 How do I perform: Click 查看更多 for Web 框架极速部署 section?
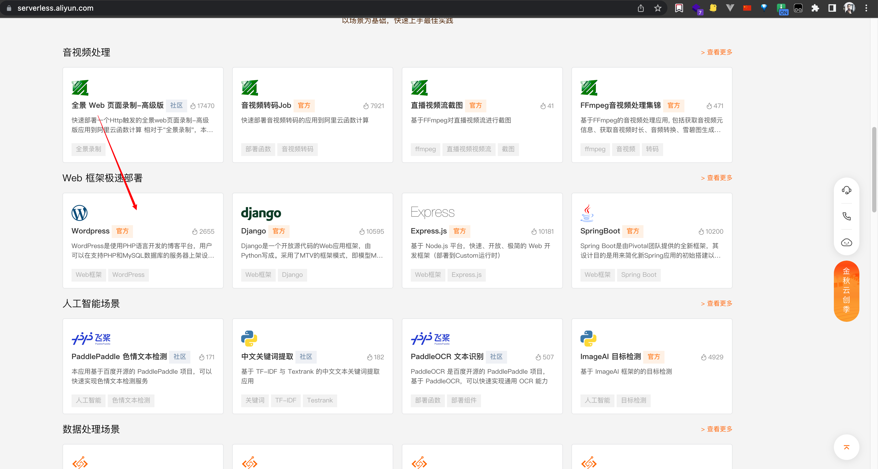click(x=716, y=178)
